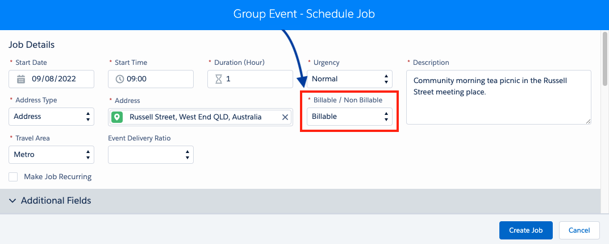Open the Event Delivery Ratio dropdown

pyautogui.click(x=151, y=155)
